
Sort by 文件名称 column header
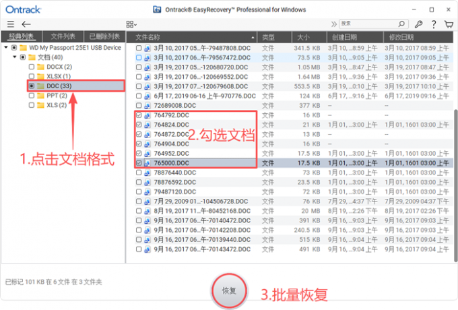pos(191,37)
